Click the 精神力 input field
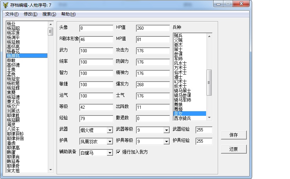290x179 pixels. 153,73
